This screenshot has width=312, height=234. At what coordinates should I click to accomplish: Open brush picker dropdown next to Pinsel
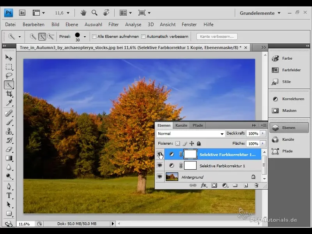point(85,37)
